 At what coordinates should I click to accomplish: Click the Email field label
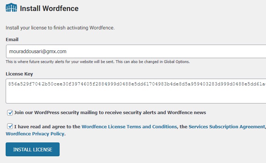coord(12,39)
